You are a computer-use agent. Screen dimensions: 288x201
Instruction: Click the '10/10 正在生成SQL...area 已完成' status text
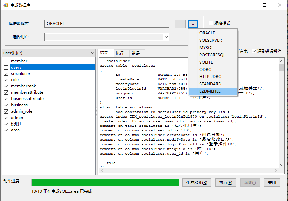pos(61,191)
